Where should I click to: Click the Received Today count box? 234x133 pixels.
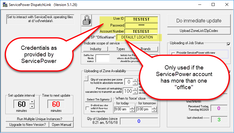pyautogui.click(x=219, y=108)
